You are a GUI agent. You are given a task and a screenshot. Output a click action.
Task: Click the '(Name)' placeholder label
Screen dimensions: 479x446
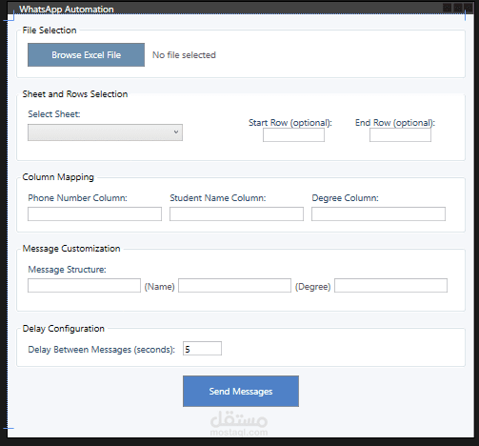coord(159,287)
